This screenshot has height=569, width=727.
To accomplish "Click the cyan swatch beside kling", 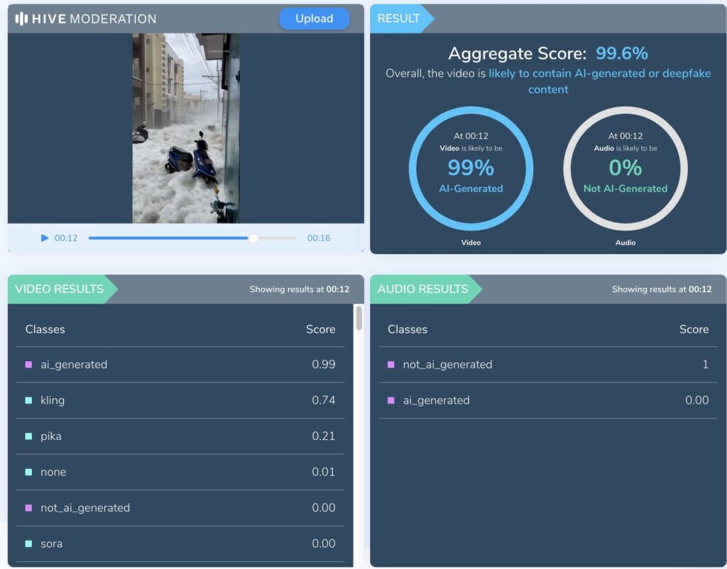I will coord(28,400).
